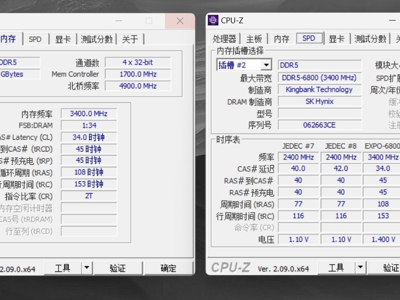Click the empty 型号 field
This screenshot has width=400, height=300.
[x=319, y=113]
